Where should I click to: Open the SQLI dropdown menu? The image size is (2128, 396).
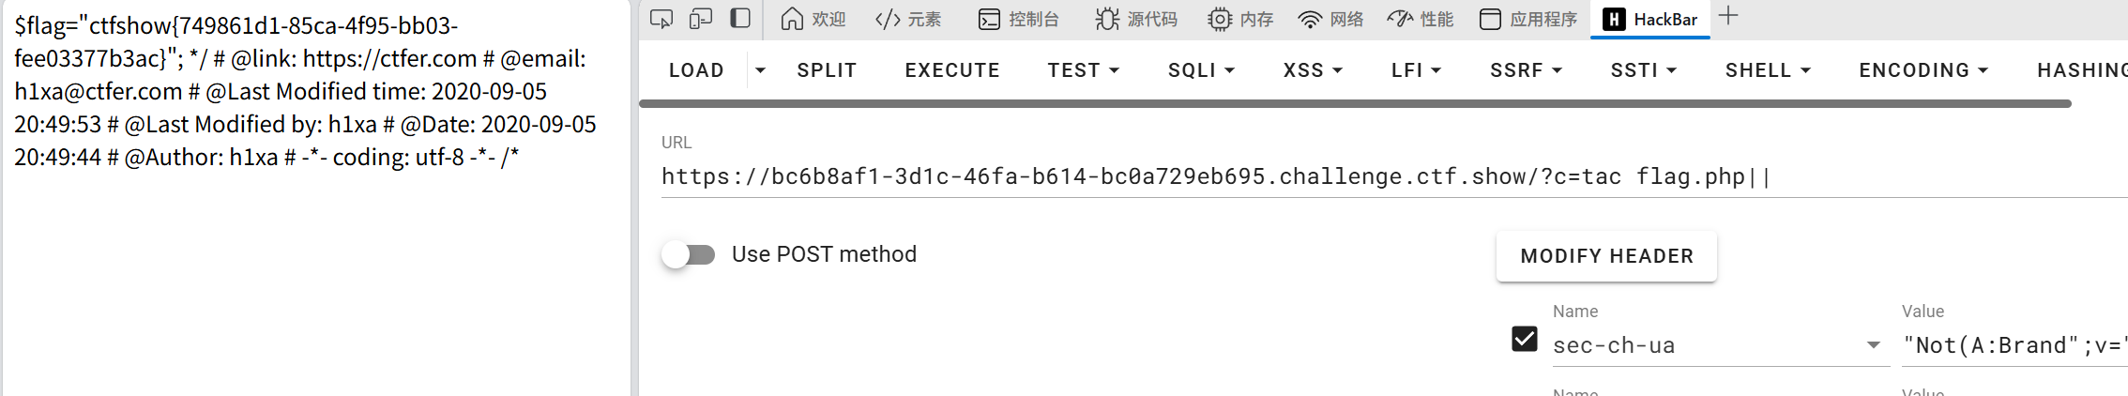(1201, 70)
